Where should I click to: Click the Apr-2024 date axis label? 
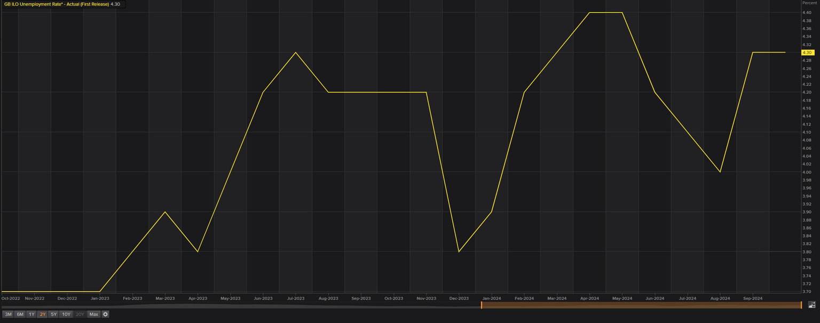(589, 298)
